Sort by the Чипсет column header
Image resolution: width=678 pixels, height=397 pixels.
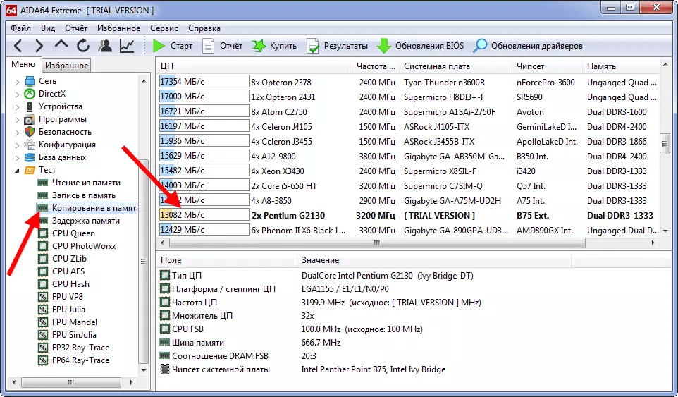pos(547,66)
